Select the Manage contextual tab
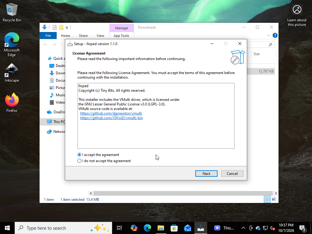 pyautogui.click(x=121, y=28)
